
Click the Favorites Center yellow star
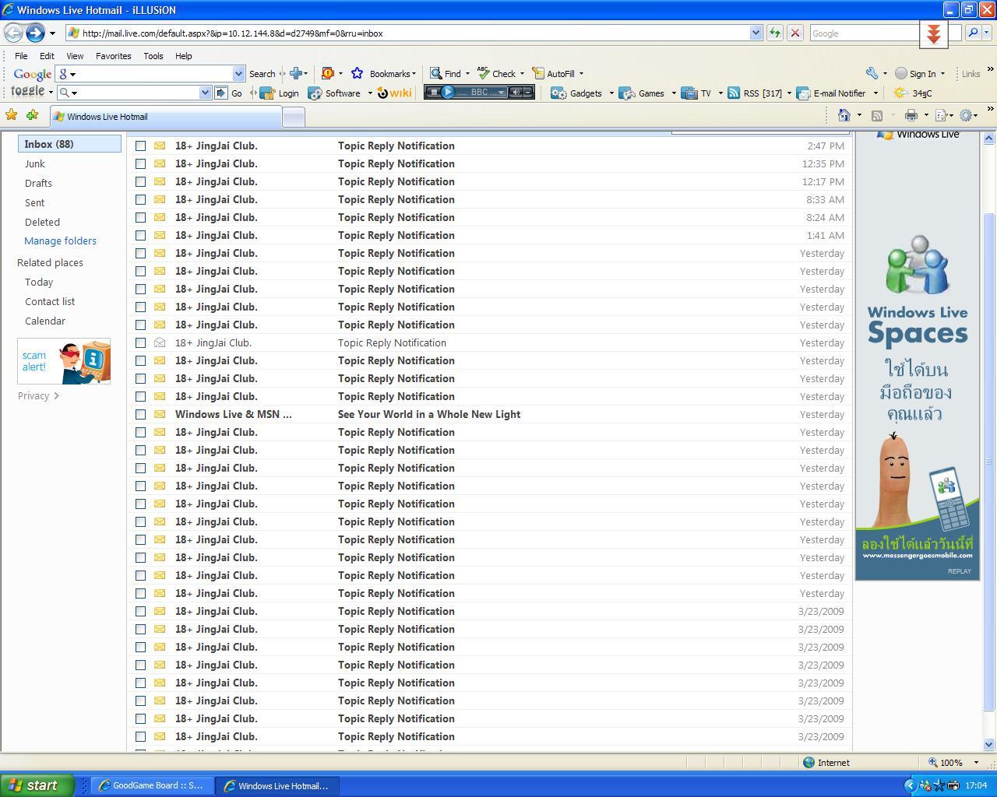(x=11, y=115)
